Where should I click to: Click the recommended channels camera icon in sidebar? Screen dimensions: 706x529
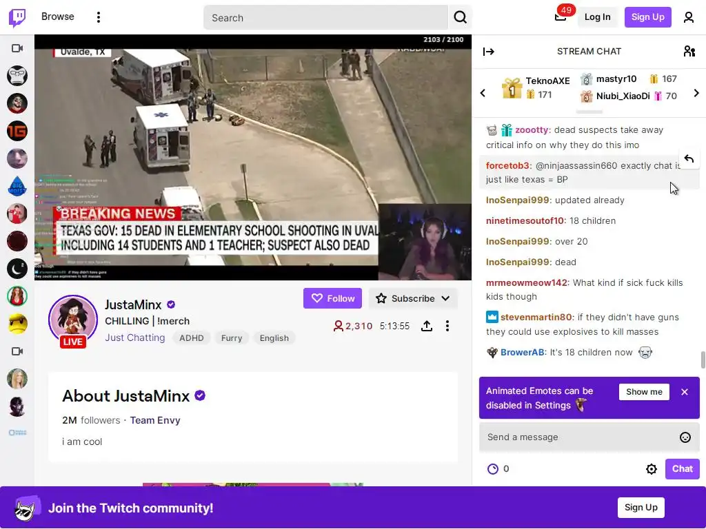(17, 351)
